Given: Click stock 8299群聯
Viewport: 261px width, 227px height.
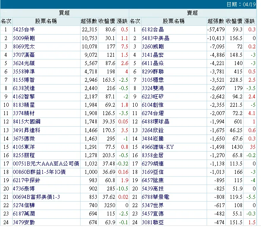Looking at the screenshot, I should (x=153, y=71).
